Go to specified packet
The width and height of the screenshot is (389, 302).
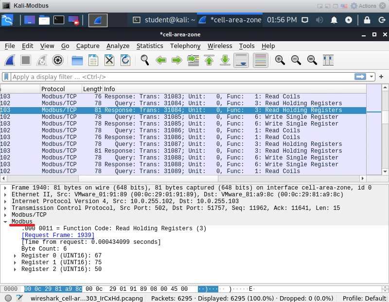[193, 60]
